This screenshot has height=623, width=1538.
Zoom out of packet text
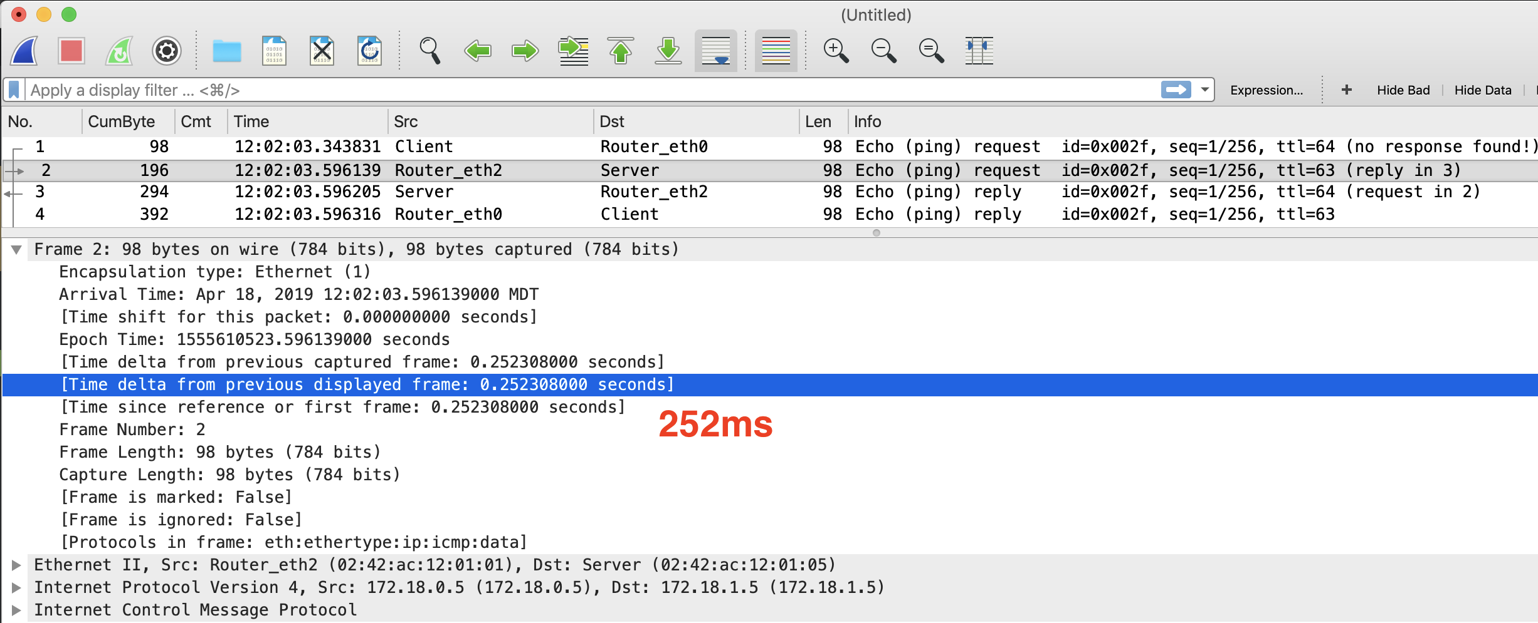pos(884,51)
